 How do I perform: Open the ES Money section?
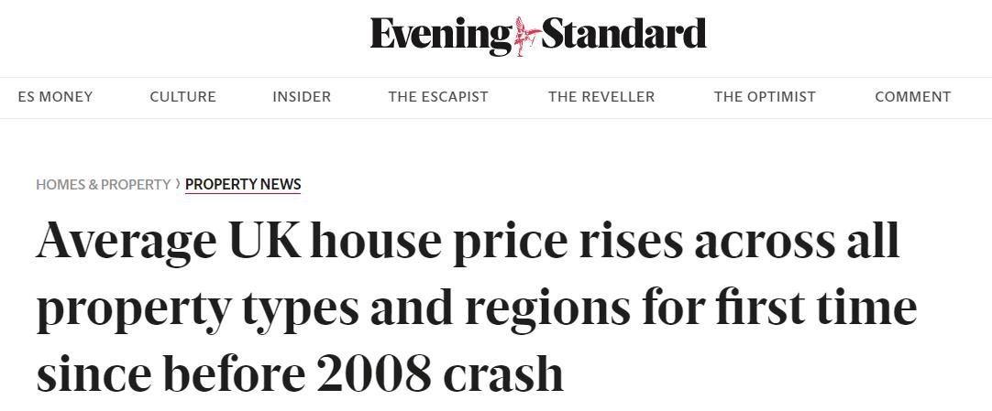[x=56, y=97]
